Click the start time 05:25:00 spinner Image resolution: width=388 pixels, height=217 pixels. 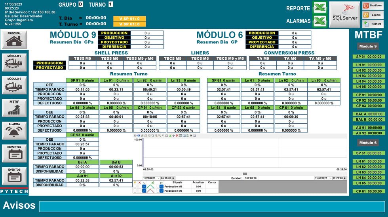[x=173, y=178]
